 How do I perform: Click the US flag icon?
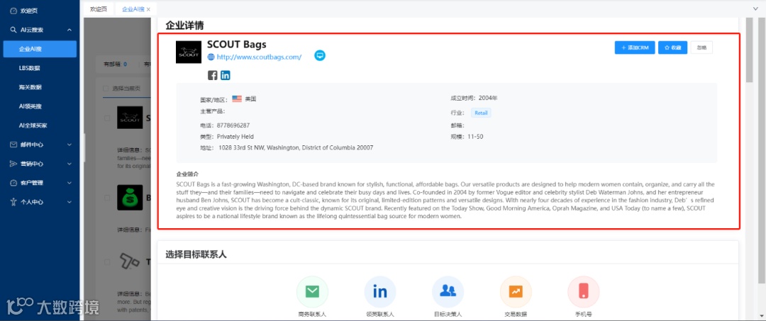coord(237,98)
